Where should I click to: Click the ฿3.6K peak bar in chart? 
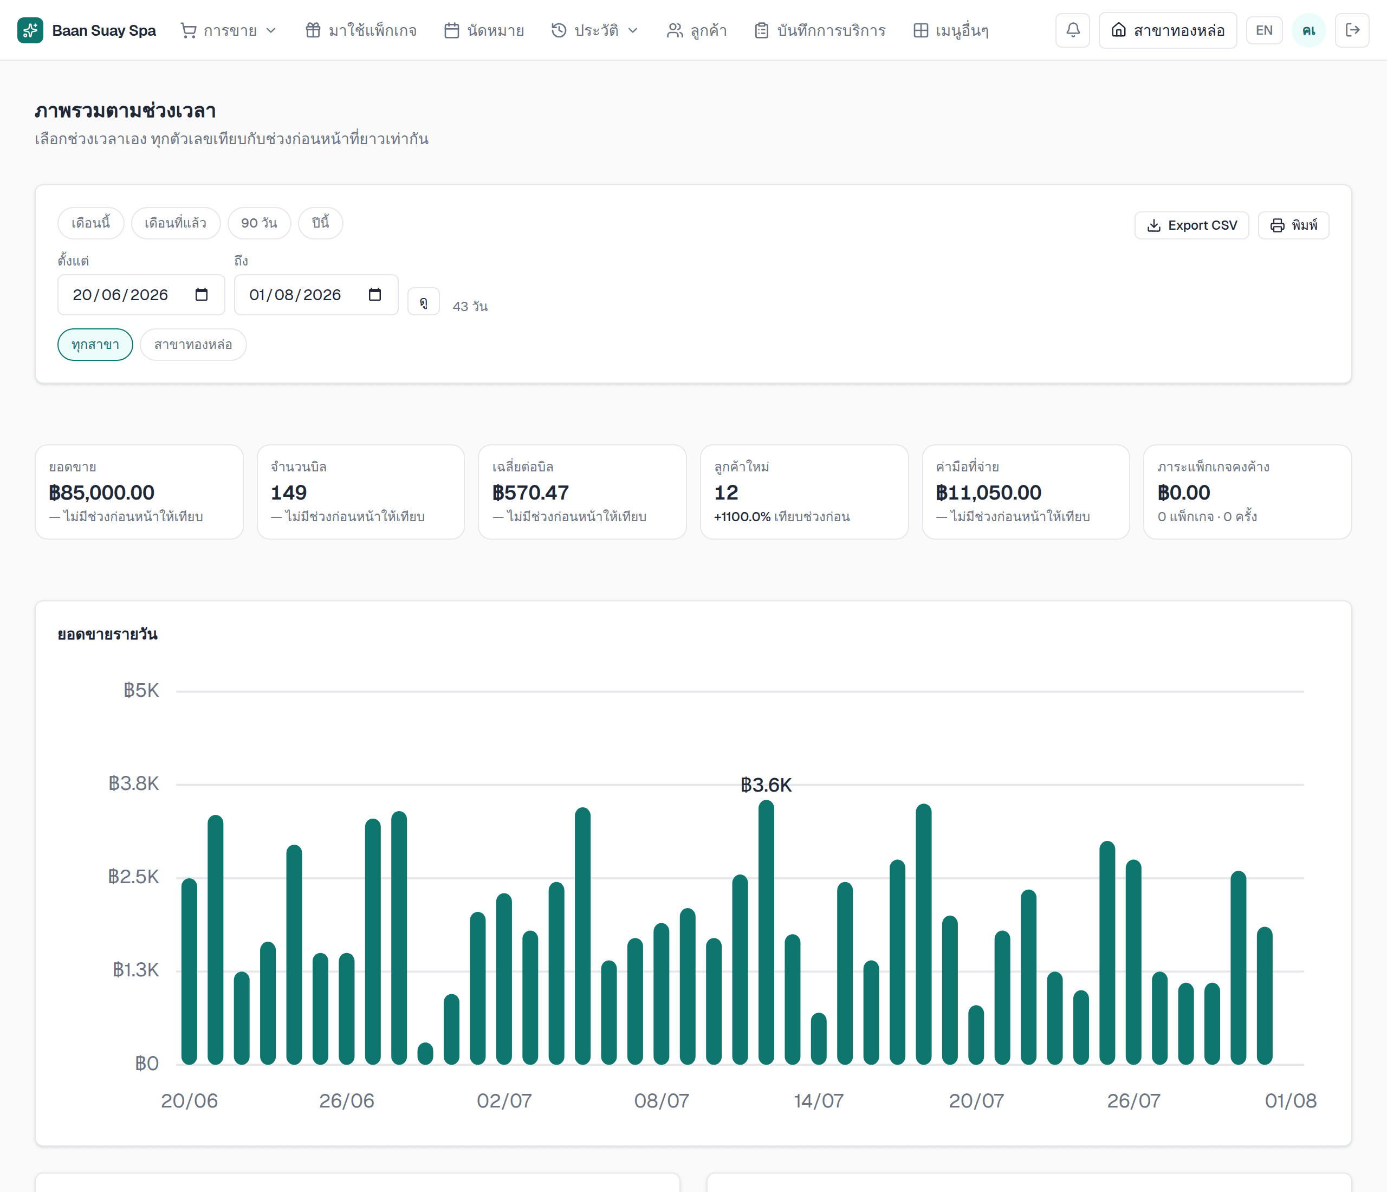point(766,932)
